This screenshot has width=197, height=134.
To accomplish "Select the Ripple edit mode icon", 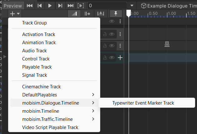I will tap(87, 13).
